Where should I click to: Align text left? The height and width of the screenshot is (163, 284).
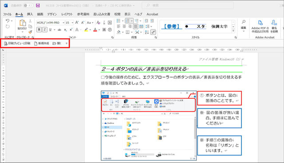point(118,27)
